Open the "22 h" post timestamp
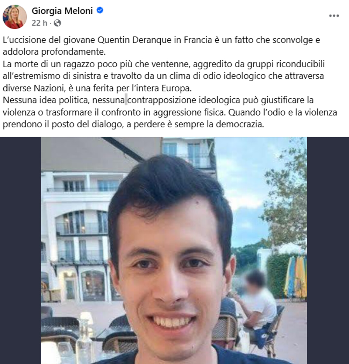349x364 pixels. click(39, 23)
